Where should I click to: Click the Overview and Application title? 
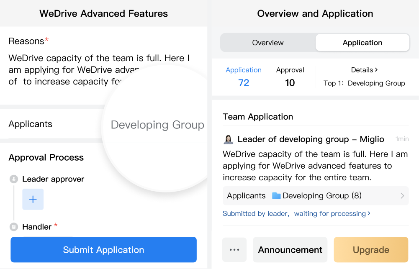(315, 14)
